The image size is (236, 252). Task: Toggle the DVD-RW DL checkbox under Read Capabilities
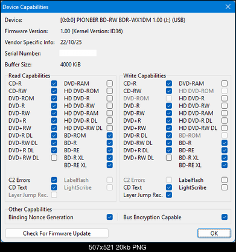[54, 143]
